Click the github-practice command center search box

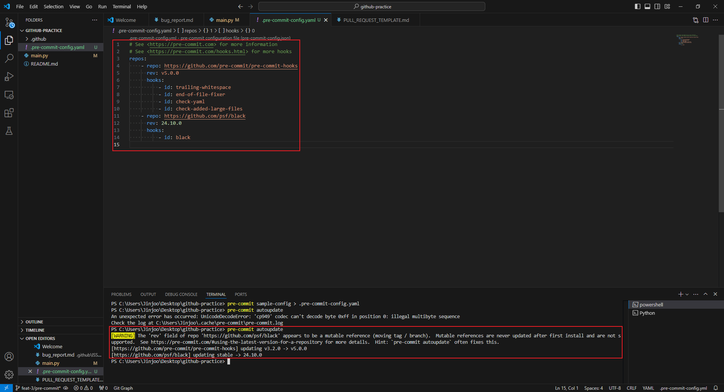click(x=372, y=6)
